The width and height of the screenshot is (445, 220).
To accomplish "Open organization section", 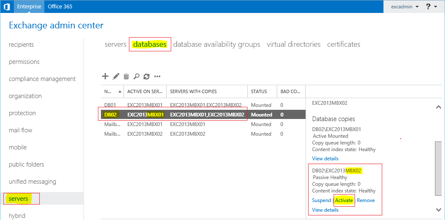I will 25,96.
